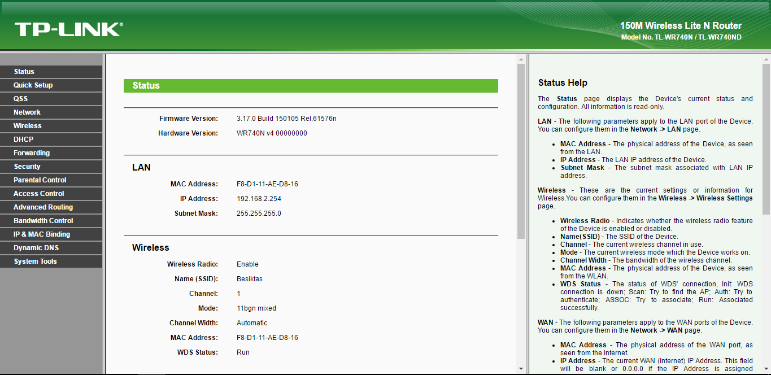Open Quick Setup in sidebar

tap(51, 85)
